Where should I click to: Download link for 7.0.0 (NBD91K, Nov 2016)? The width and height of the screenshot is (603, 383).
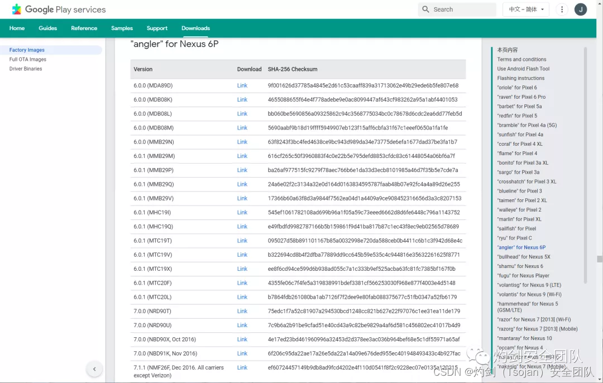point(242,353)
